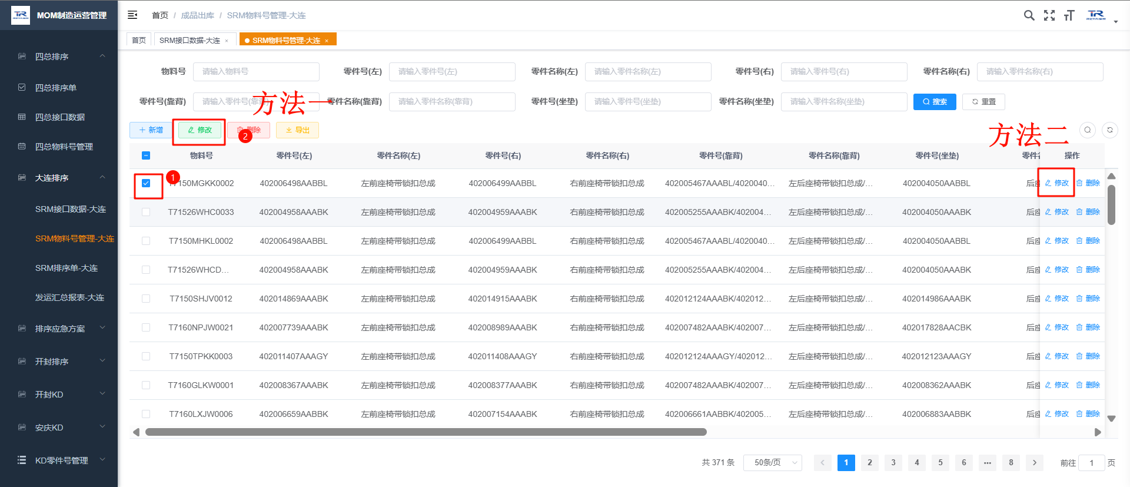Check the row T7150SHJV0012 checkbox
This screenshot has height=487, width=1130.
coord(146,299)
